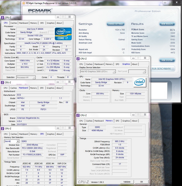Click the Instructions field MMX, SSE list
This screenshot has height=186, width=182.
pyautogui.click(x=44, y=53)
